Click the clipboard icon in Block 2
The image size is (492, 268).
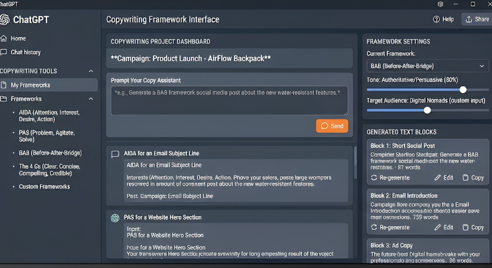click(x=465, y=227)
